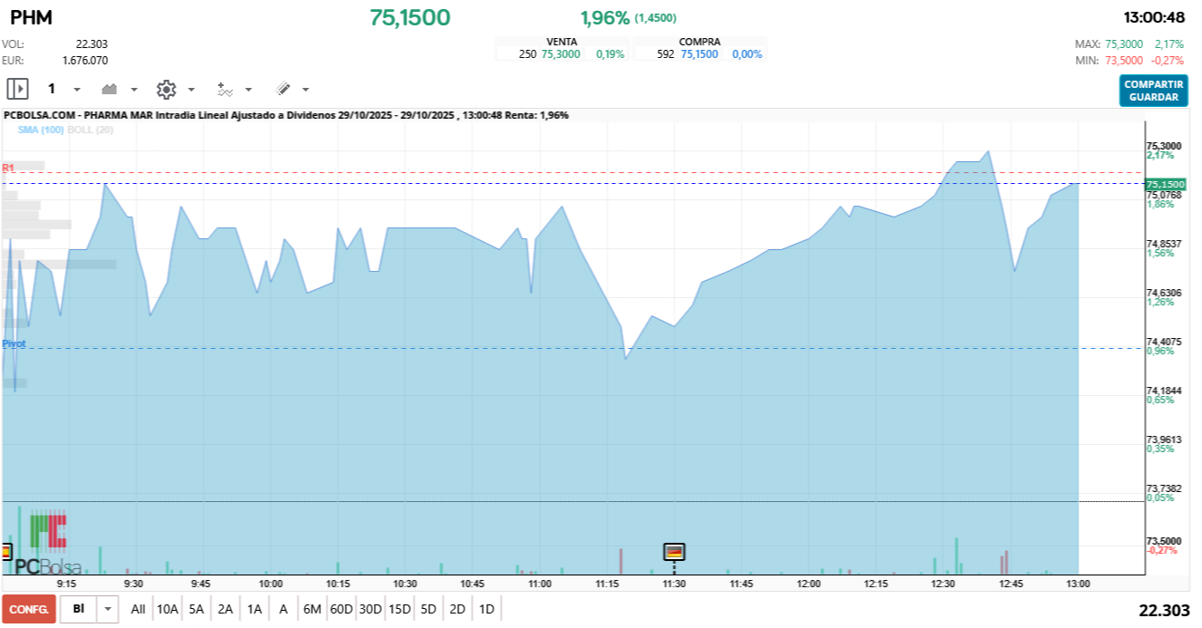Open the chart type area icon

[x=110, y=89]
